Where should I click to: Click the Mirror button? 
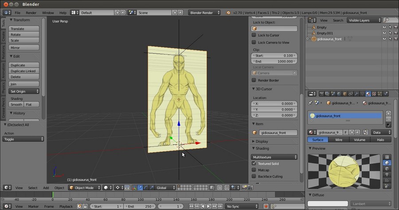coord(24,47)
